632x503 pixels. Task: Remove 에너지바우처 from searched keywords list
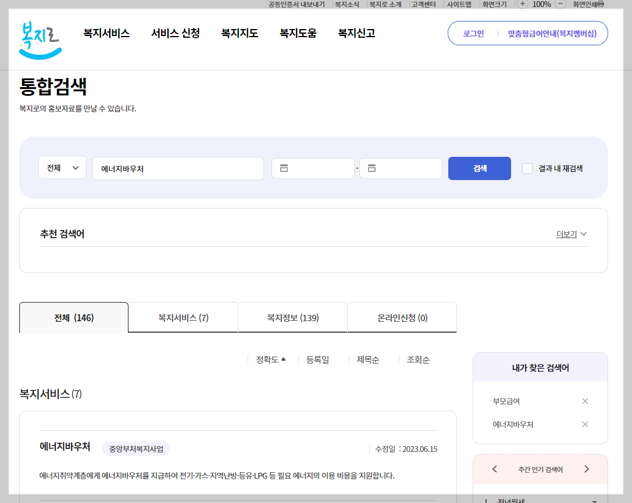click(585, 424)
